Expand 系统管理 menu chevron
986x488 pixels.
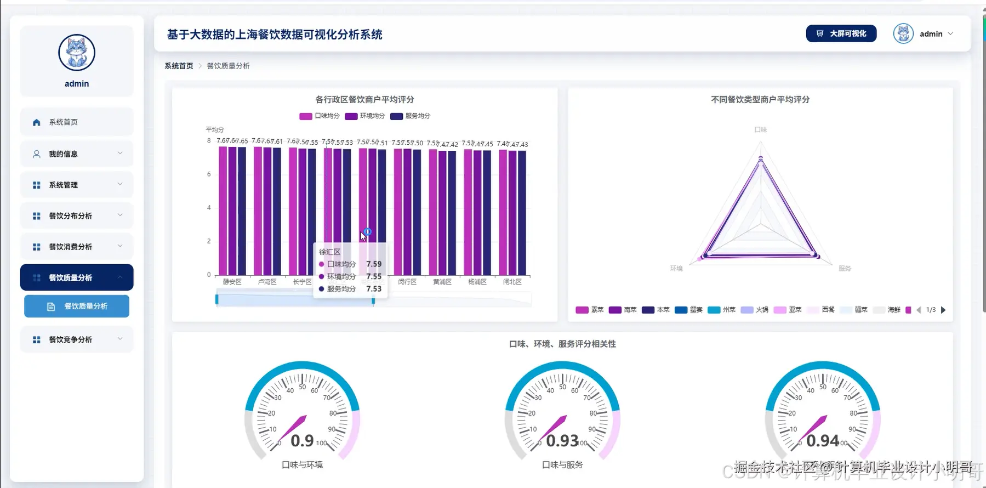(120, 184)
